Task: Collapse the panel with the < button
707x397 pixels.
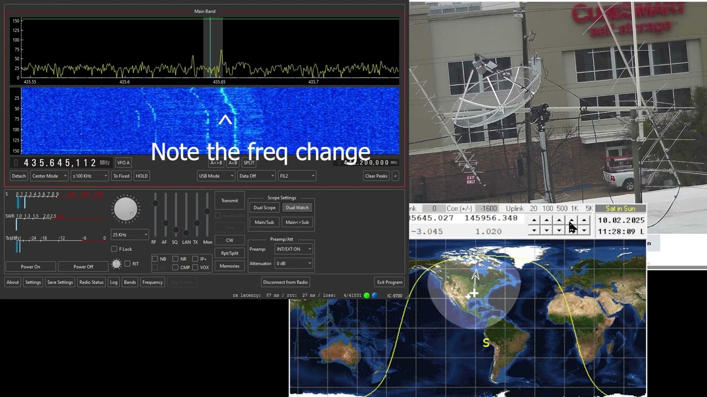Action: click(x=395, y=176)
